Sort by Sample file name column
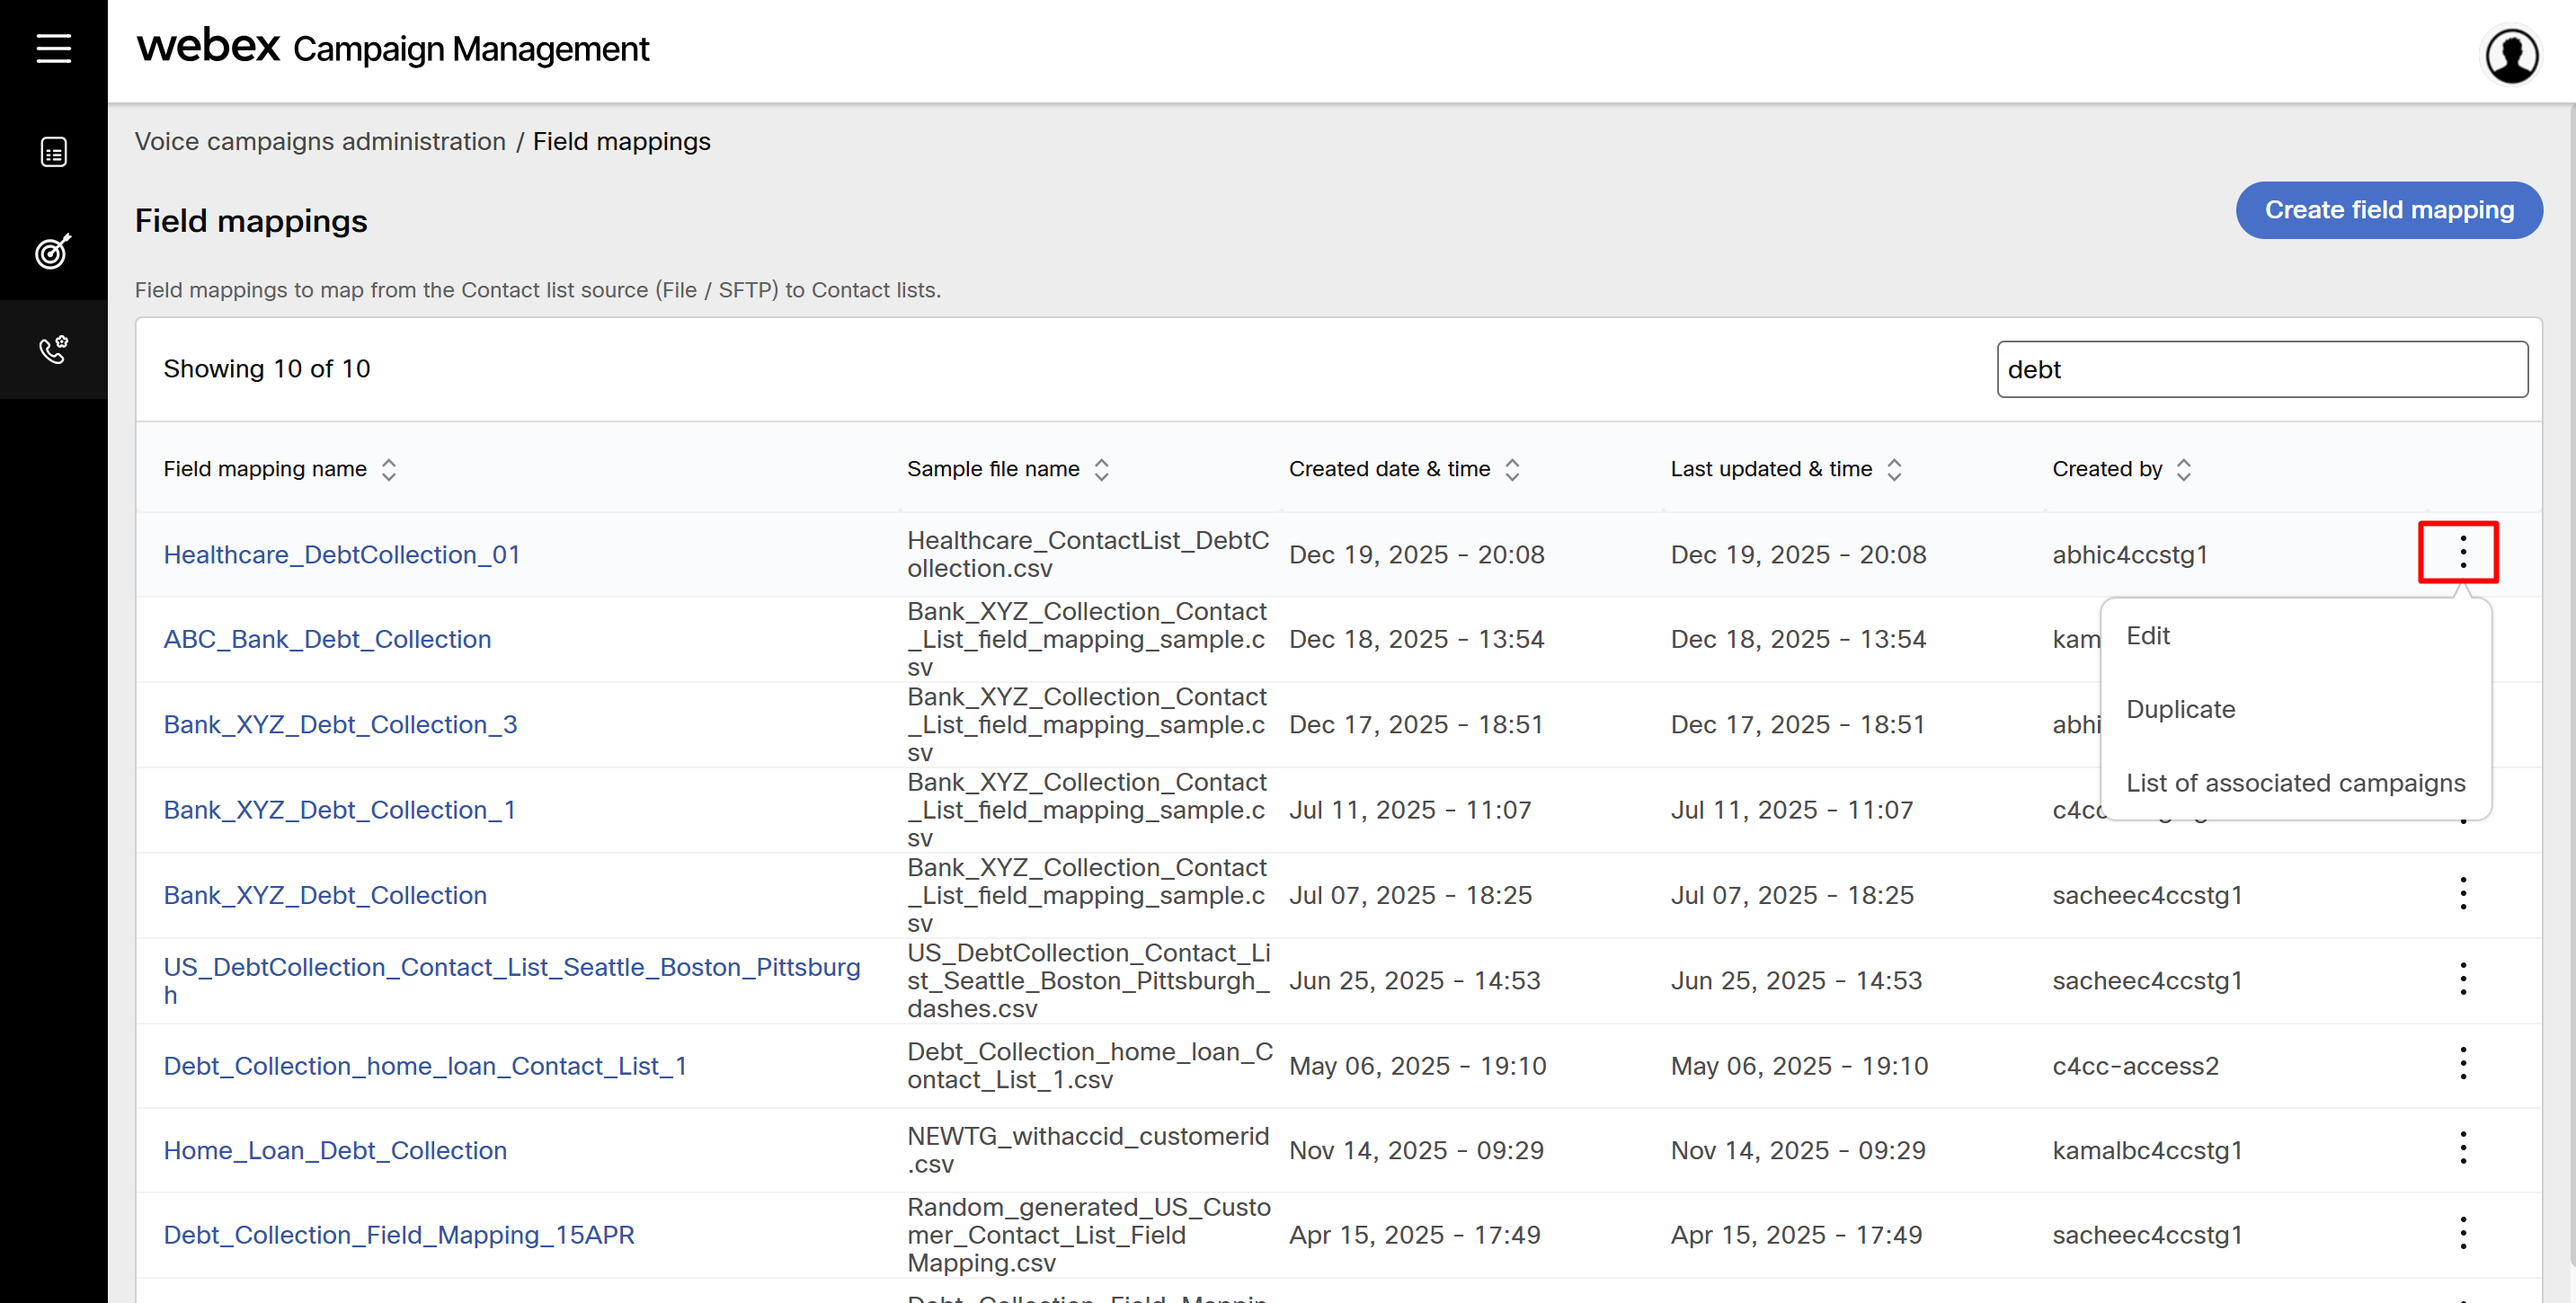Viewport: 2576px width, 1303px height. click(1101, 469)
